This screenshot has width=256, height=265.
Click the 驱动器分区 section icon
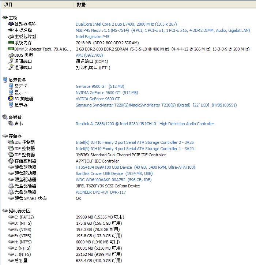click(x=5, y=210)
